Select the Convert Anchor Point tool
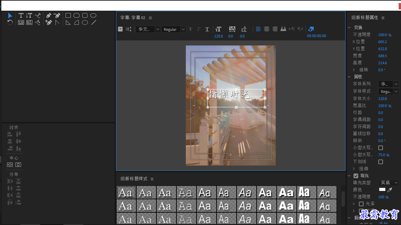The image size is (401, 225). pos(57,22)
